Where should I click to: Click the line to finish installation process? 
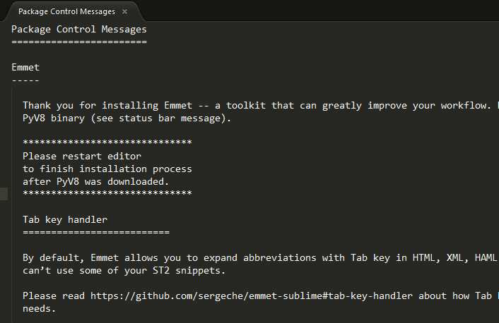107,169
